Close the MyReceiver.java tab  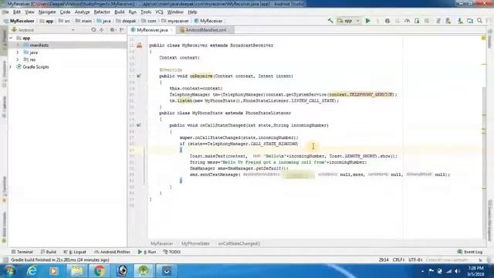[x=171, y=30]
